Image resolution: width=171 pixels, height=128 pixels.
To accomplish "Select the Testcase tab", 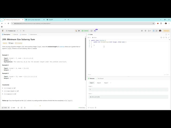I will pos(91,78).
